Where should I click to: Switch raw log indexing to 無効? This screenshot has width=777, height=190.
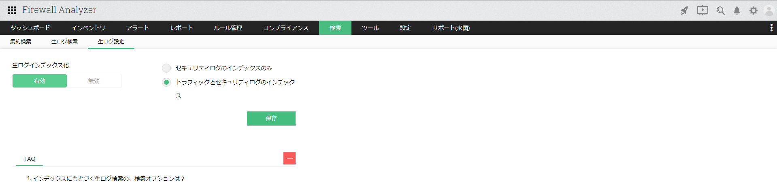coord(94,81)
